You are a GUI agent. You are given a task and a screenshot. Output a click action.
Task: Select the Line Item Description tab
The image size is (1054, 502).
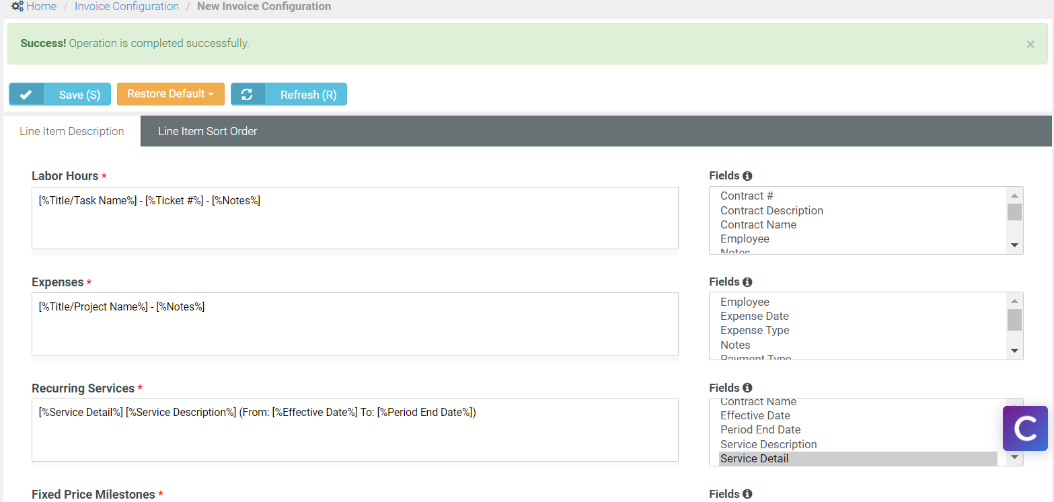71,131
